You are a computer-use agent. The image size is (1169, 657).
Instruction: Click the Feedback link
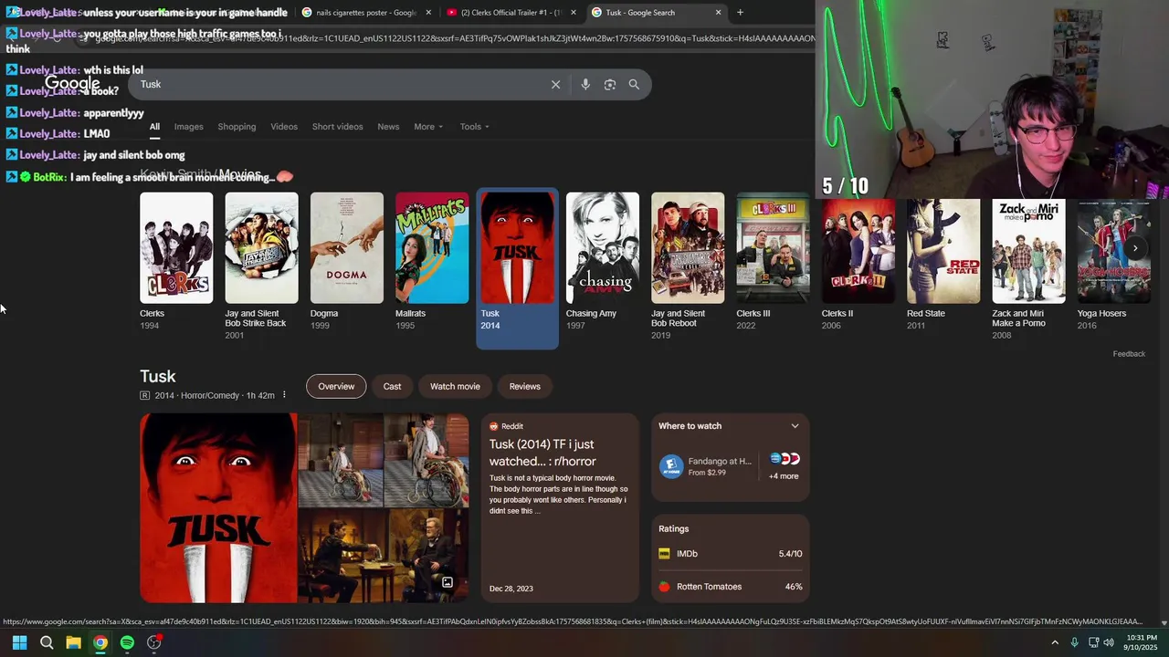click(1129, 354)
